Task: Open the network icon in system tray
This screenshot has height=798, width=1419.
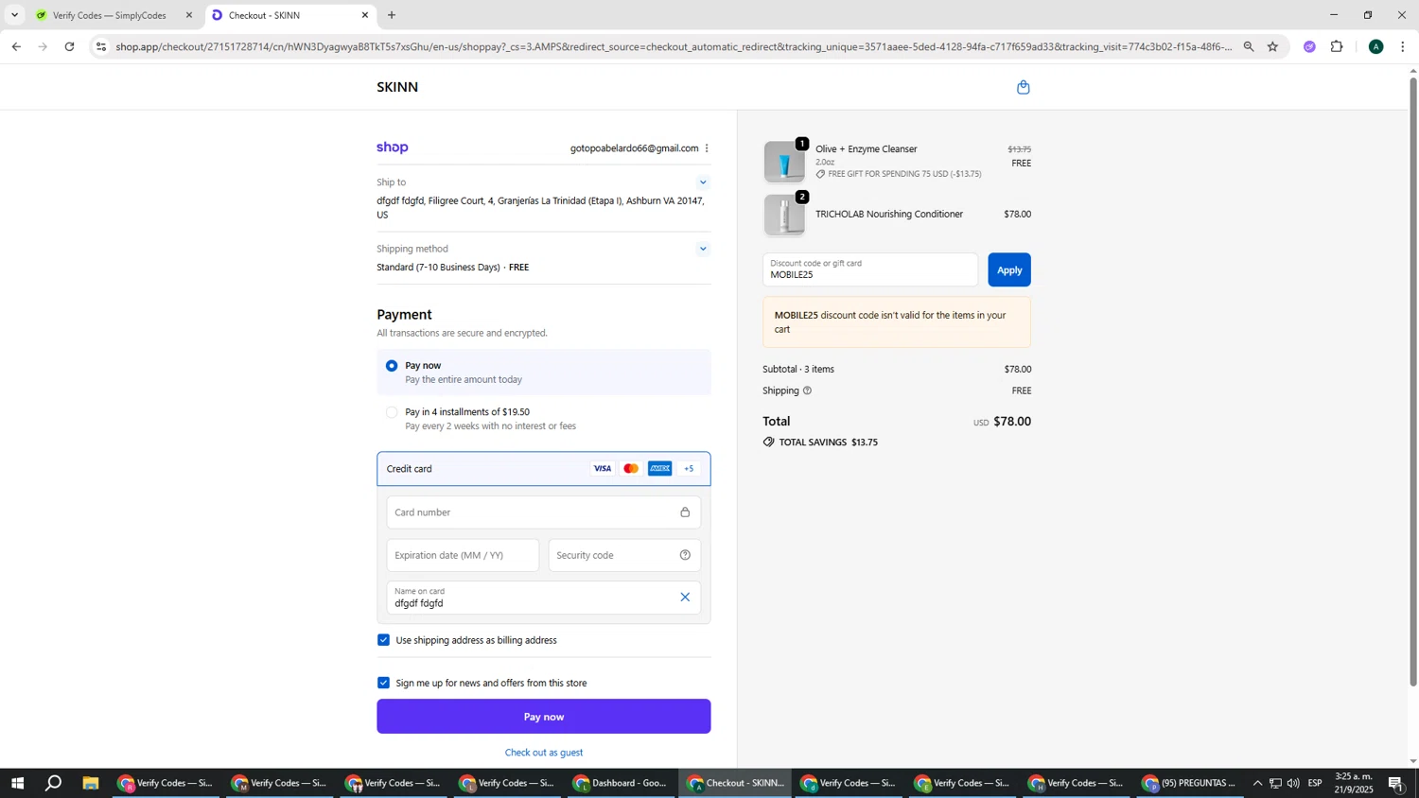Action: 1275,783
